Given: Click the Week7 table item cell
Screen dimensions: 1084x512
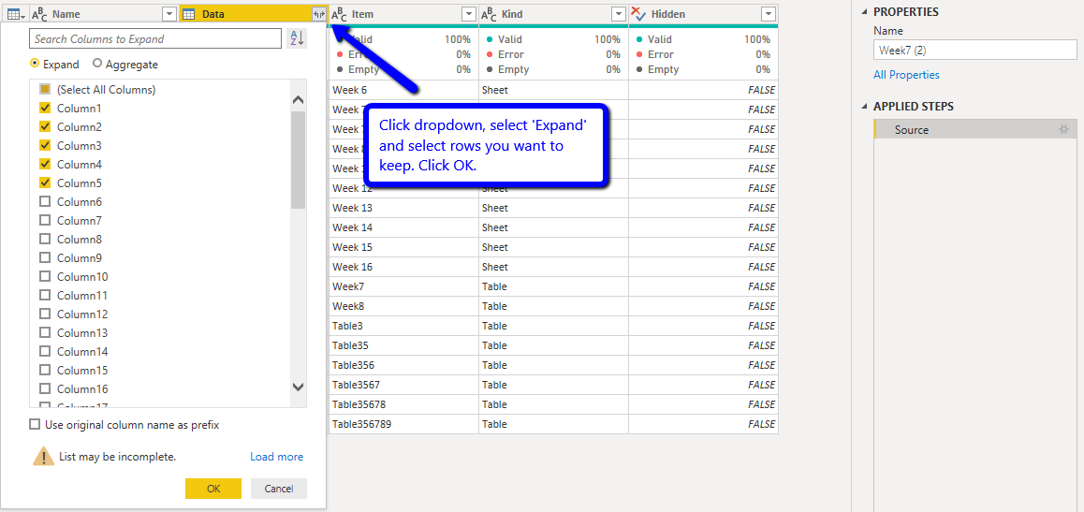Looking at the screenshot, I should tap(403, 286).
